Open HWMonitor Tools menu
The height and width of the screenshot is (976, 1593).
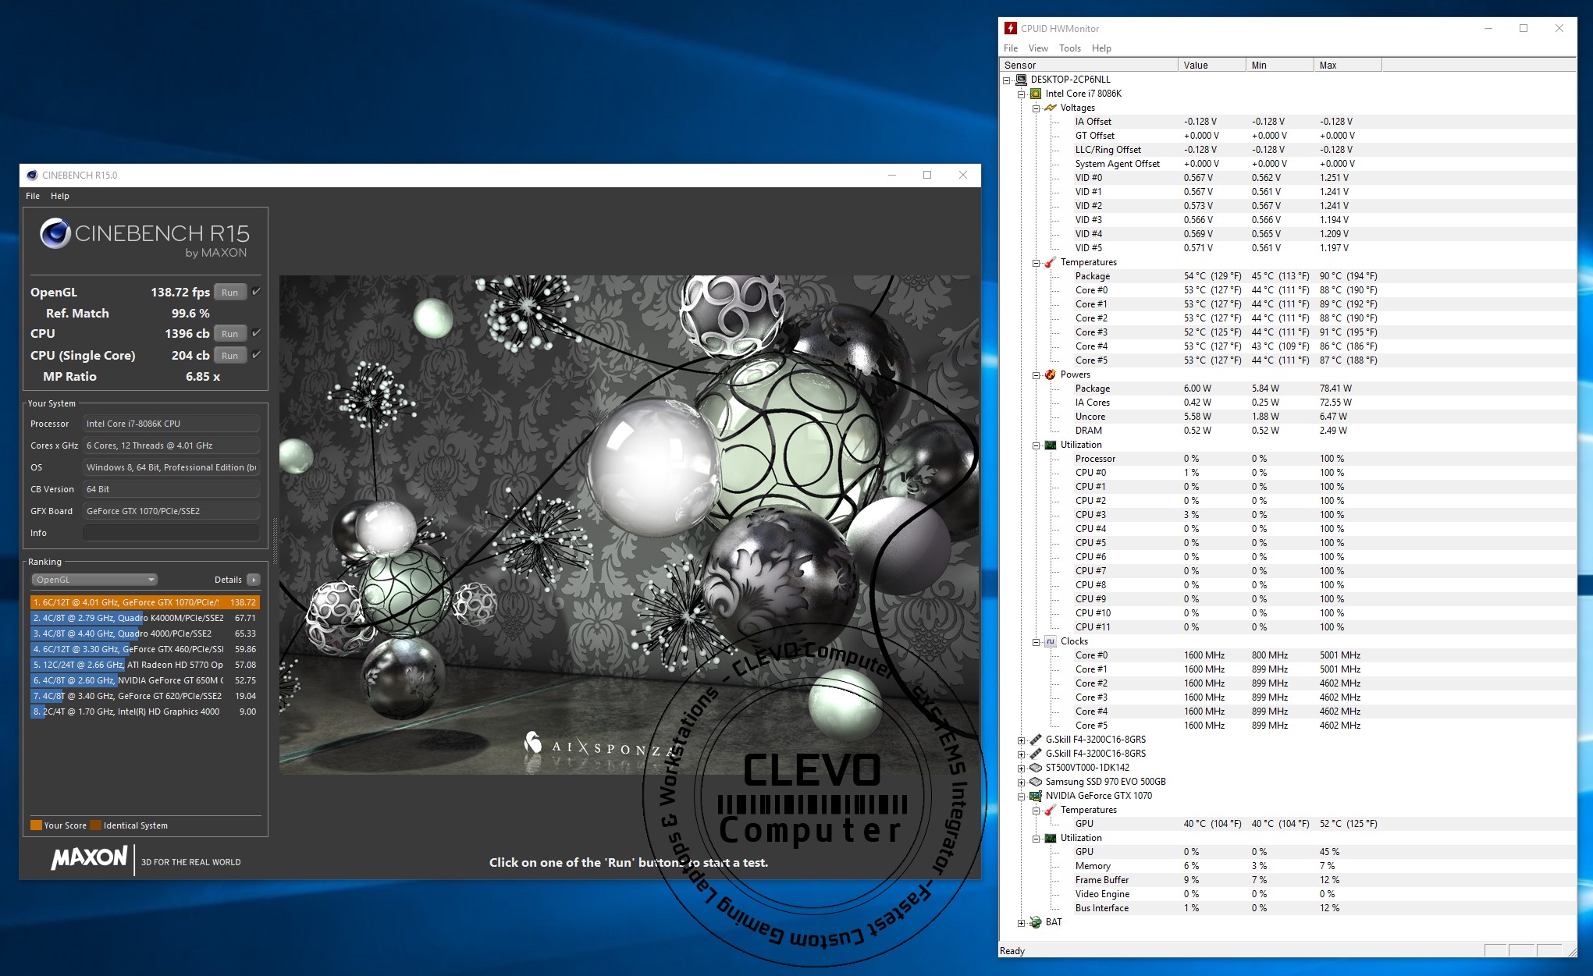(x=1070, y=48)
